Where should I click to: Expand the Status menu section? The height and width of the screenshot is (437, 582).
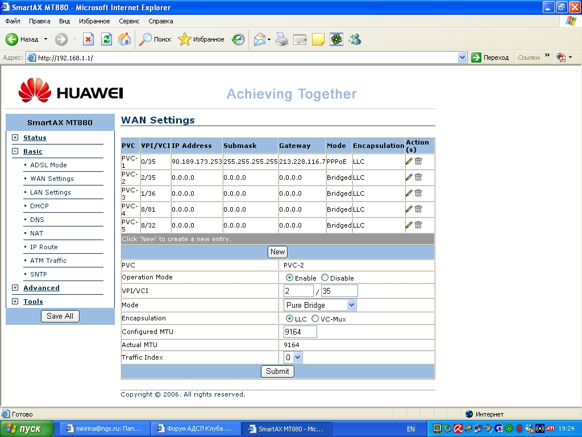point(15,138)
